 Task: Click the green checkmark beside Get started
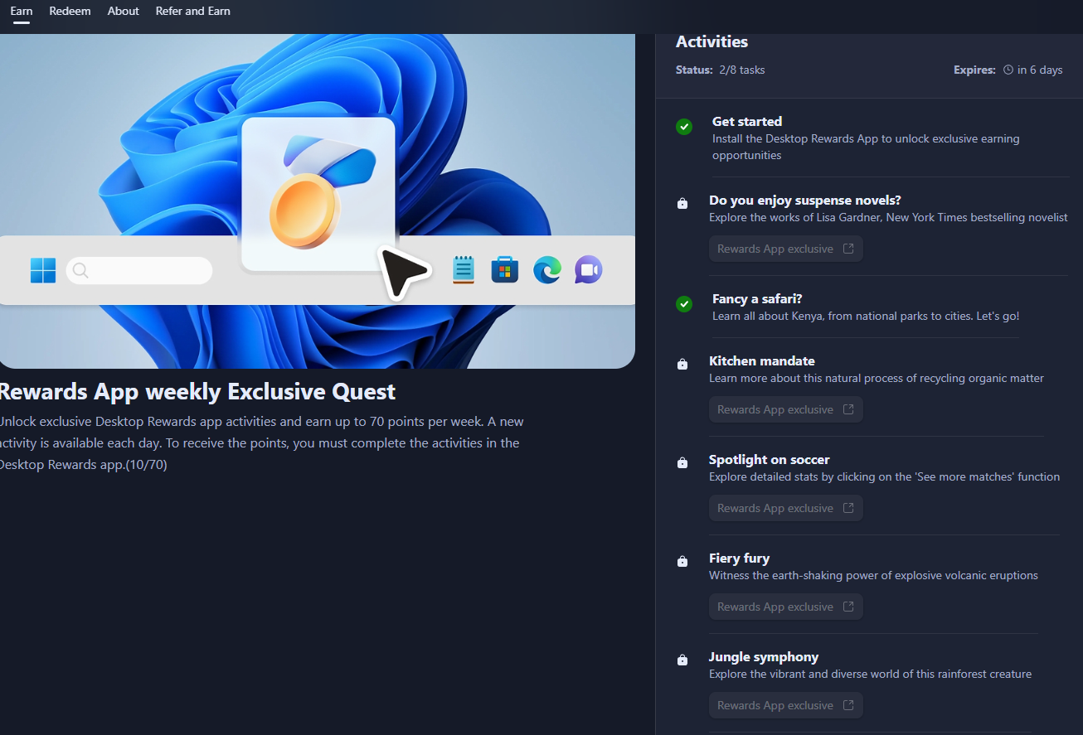[684, 127]
